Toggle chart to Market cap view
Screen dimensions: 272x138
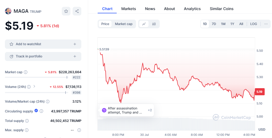pyautogui.click(x=123, y=24)
